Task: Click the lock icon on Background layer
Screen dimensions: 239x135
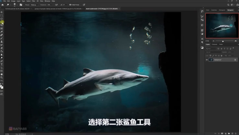Action: 235,60
